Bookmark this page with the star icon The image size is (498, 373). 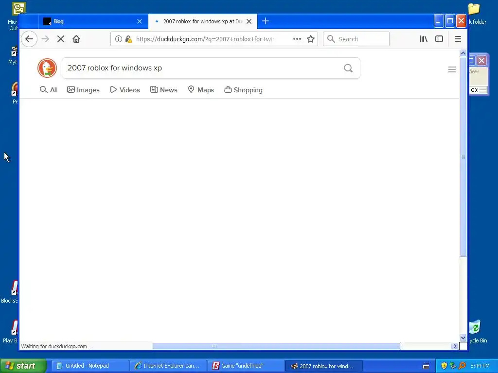click(x=311, y=39)
